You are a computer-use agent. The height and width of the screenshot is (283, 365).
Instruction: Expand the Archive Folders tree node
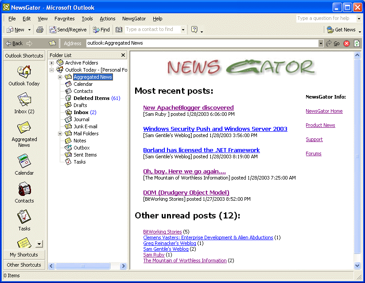52,63
